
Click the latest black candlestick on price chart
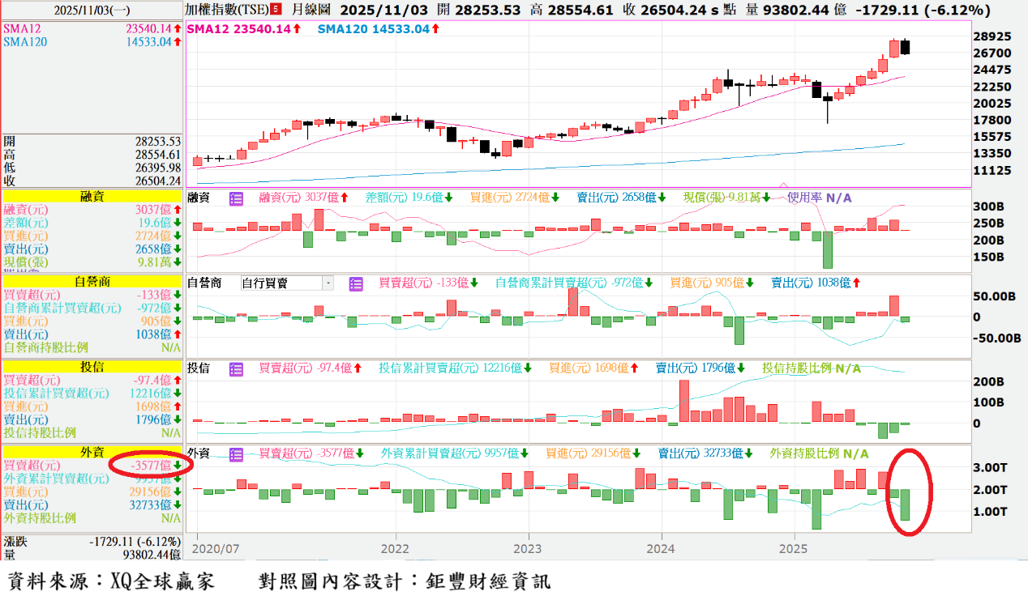(x=906, y=47)
